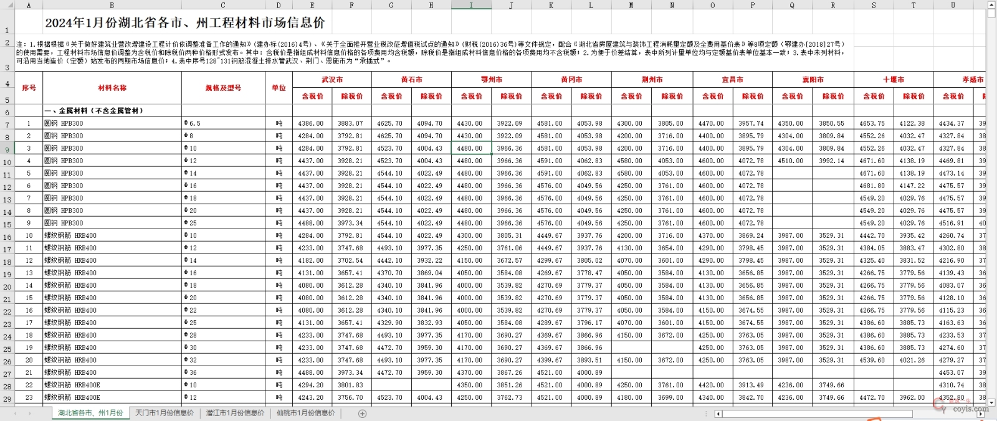Image resolution: width=997 pixels, height=421 pixels.
Task: Select row 1 header
Action: coord(7,21)
